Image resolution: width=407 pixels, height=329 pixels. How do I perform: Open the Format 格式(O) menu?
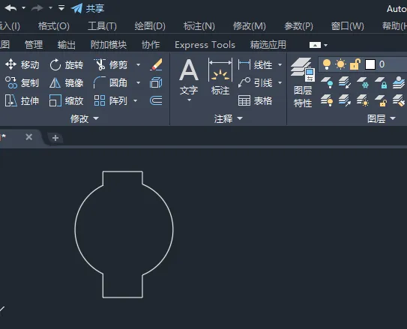tap(54, 26)
